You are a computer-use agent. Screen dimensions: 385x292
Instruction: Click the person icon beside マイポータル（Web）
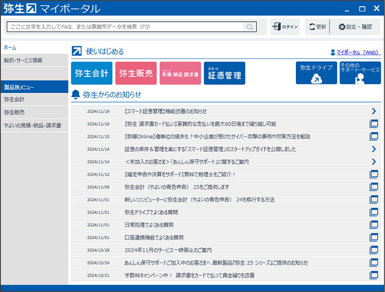[x=333, y=52]
